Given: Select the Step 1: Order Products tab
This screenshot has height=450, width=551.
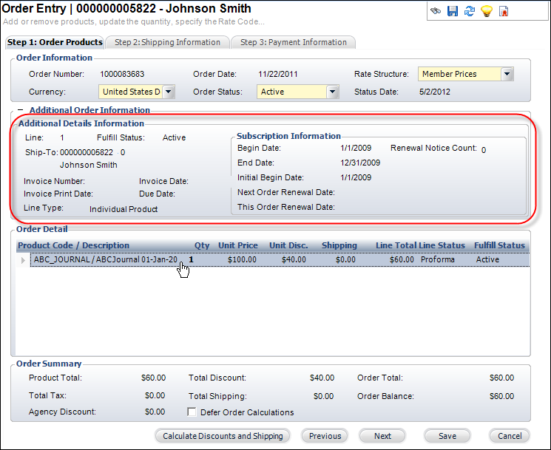Looking at the screenshot, I should tap(55, 42).
